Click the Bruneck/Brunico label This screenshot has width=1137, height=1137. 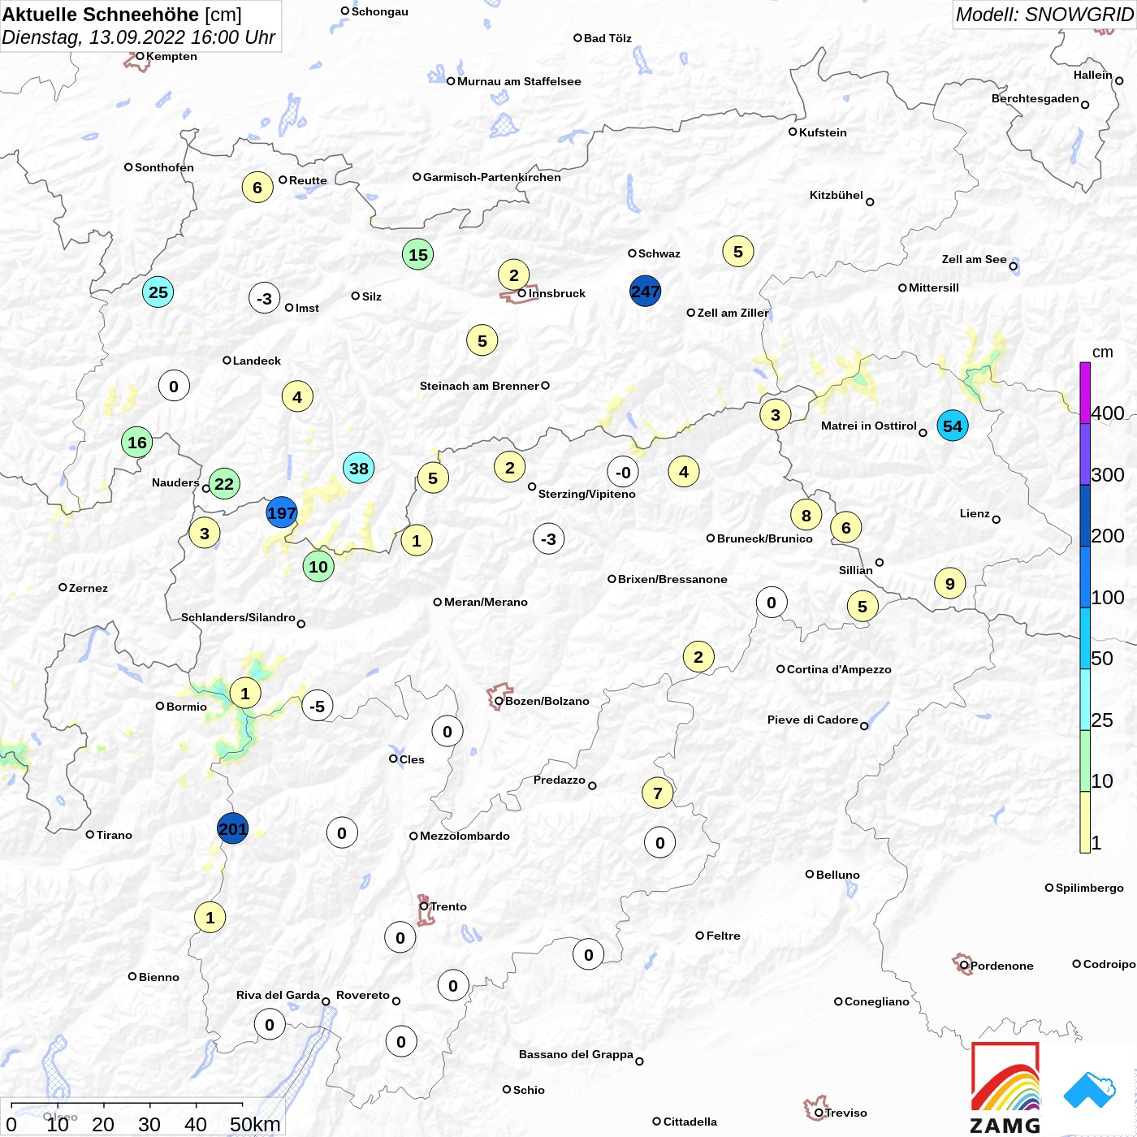pos(765,538)
